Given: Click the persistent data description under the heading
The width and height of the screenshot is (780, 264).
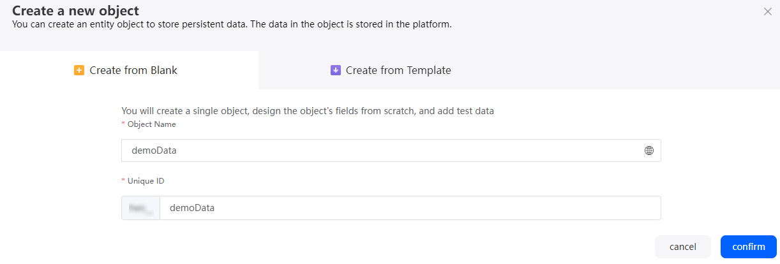Looking at the screenshot, I should coord(232,25).
